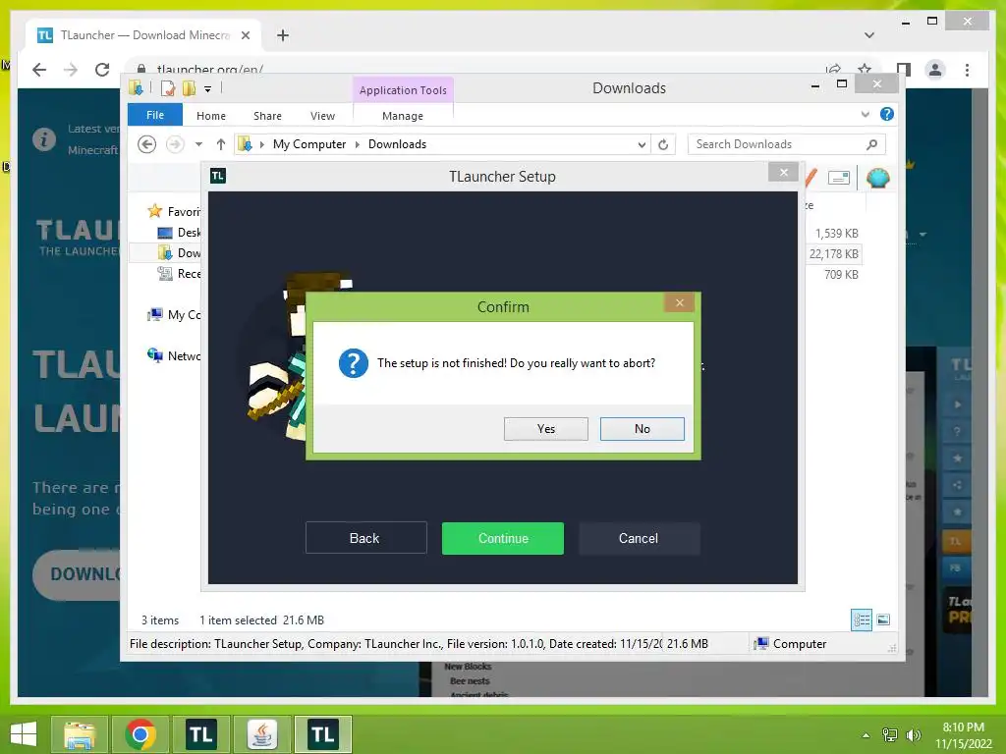Screen dimensions: 1006x754
Task: Click the TL icon in TLauncher Setup title bar
Action: point(218,176)
